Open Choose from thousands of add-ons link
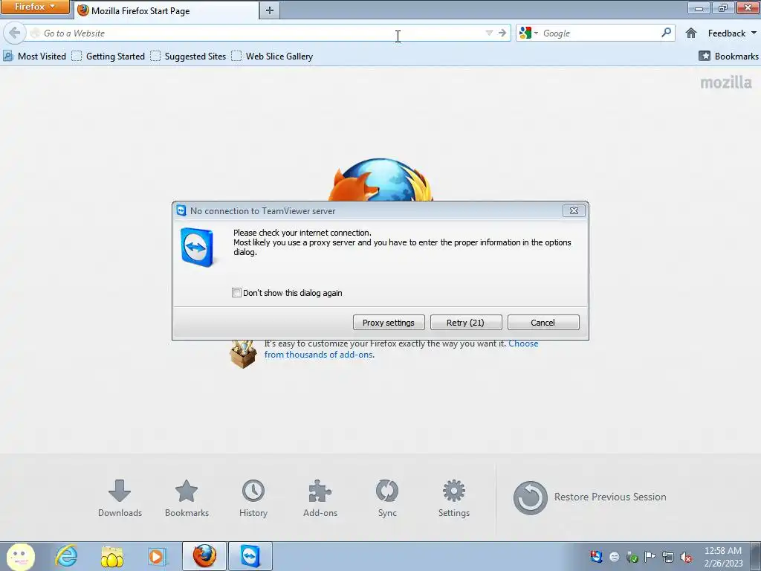Screen dimensions: 761x571 [x=401, y=349]
